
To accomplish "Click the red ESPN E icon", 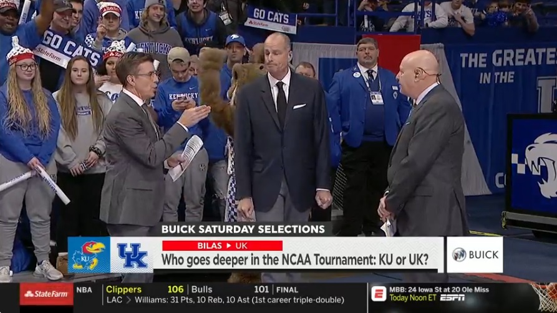I will coord(379,294).
